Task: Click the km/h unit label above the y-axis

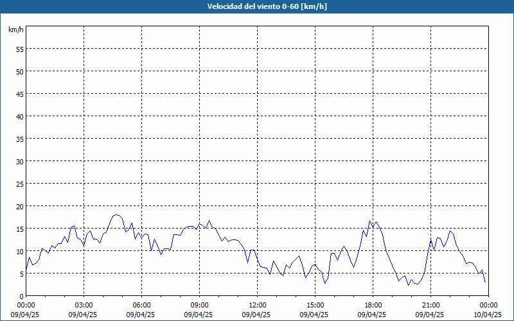Action: [x=16, y=30]
